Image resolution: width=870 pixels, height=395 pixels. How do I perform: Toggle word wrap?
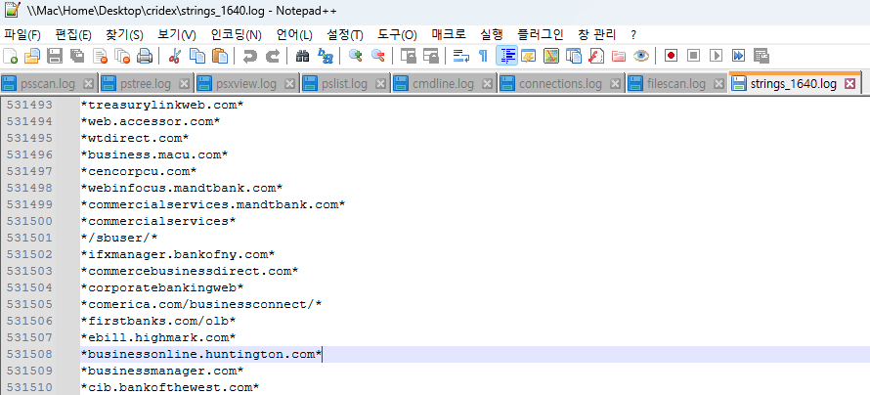pyautogui.click(x=461, y=56)
